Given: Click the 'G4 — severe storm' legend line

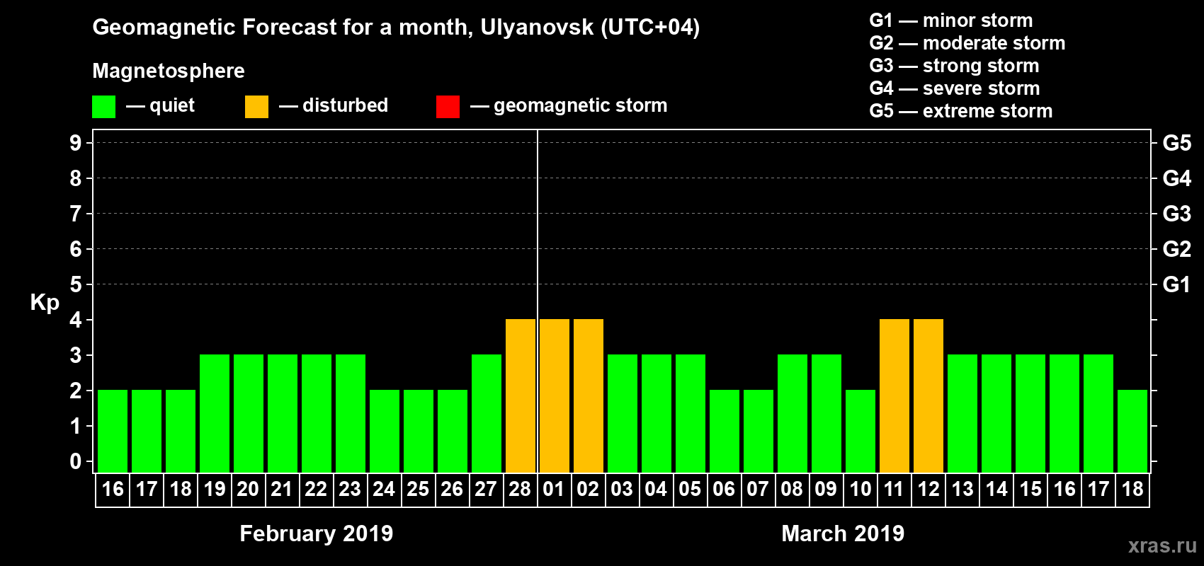Looking at the screenshot, I should pos(955,88).
